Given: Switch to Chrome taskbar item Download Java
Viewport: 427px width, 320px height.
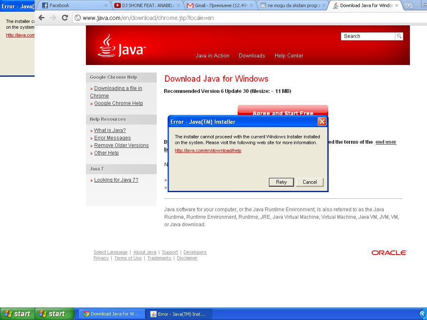Looking at the screenshot, I should tap(112, 314).
